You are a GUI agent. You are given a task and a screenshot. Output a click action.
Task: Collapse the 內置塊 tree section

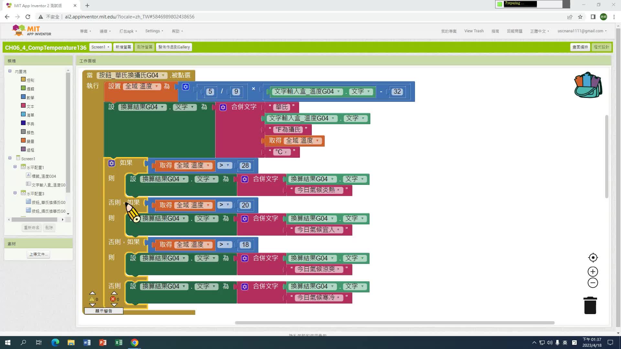pos(10,71)
